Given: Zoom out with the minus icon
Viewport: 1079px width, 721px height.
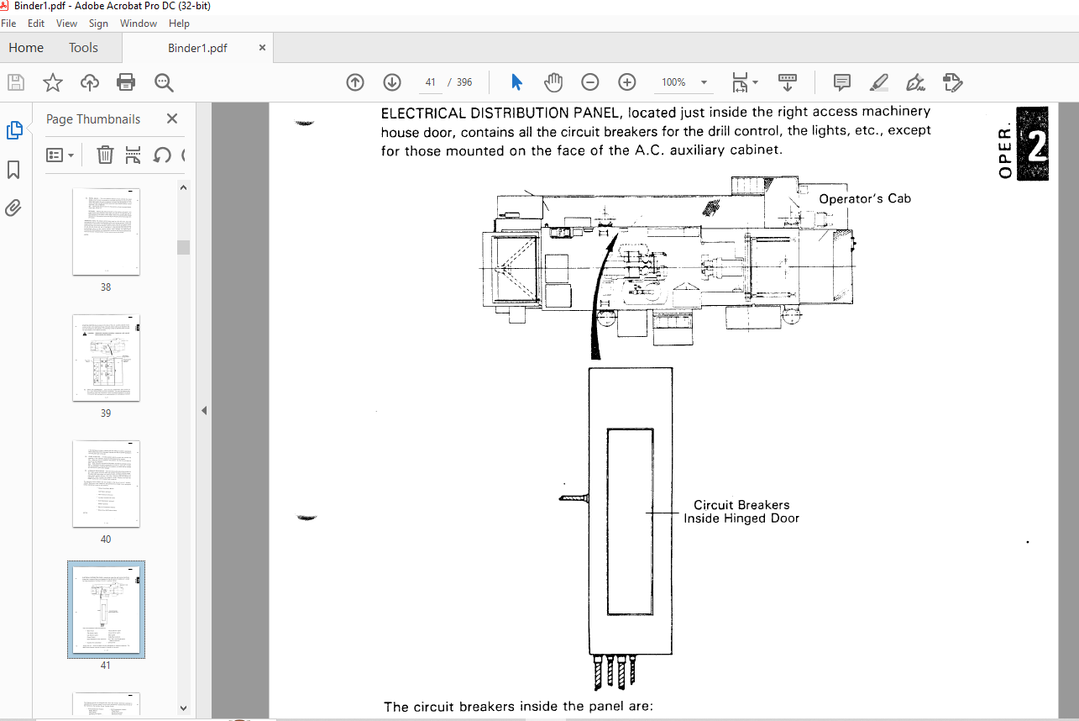Looking at the screenshot, I should click(590, 82).
